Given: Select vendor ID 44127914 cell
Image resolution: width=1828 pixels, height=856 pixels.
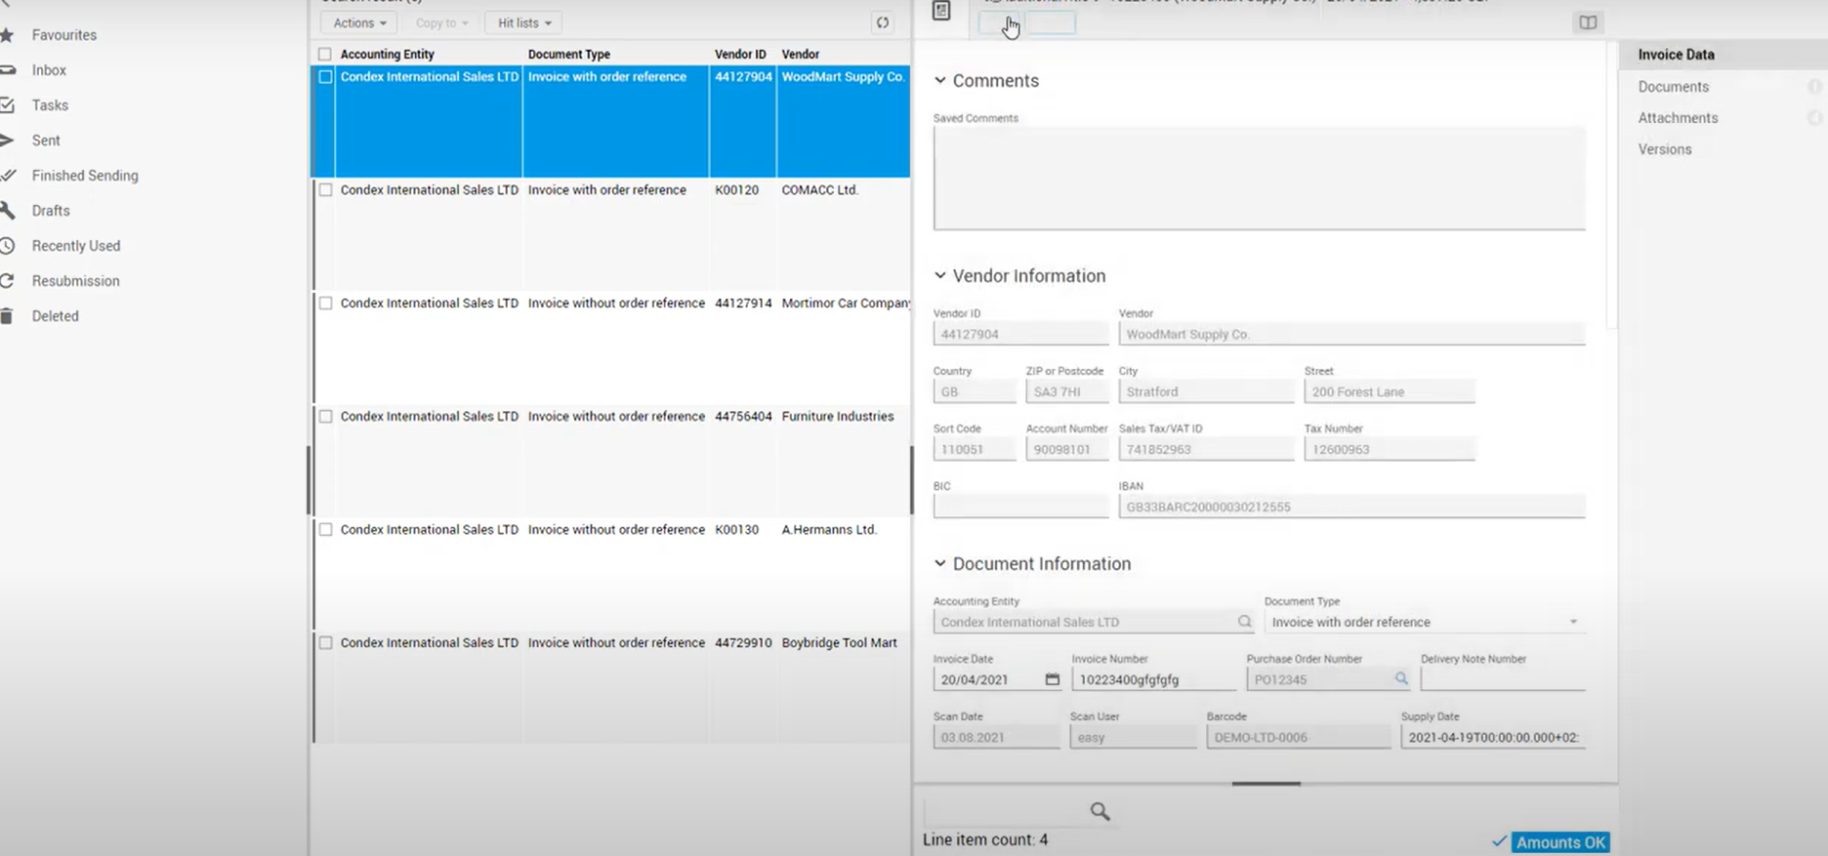Looking at the screenshot, I should tap(743, 304).
